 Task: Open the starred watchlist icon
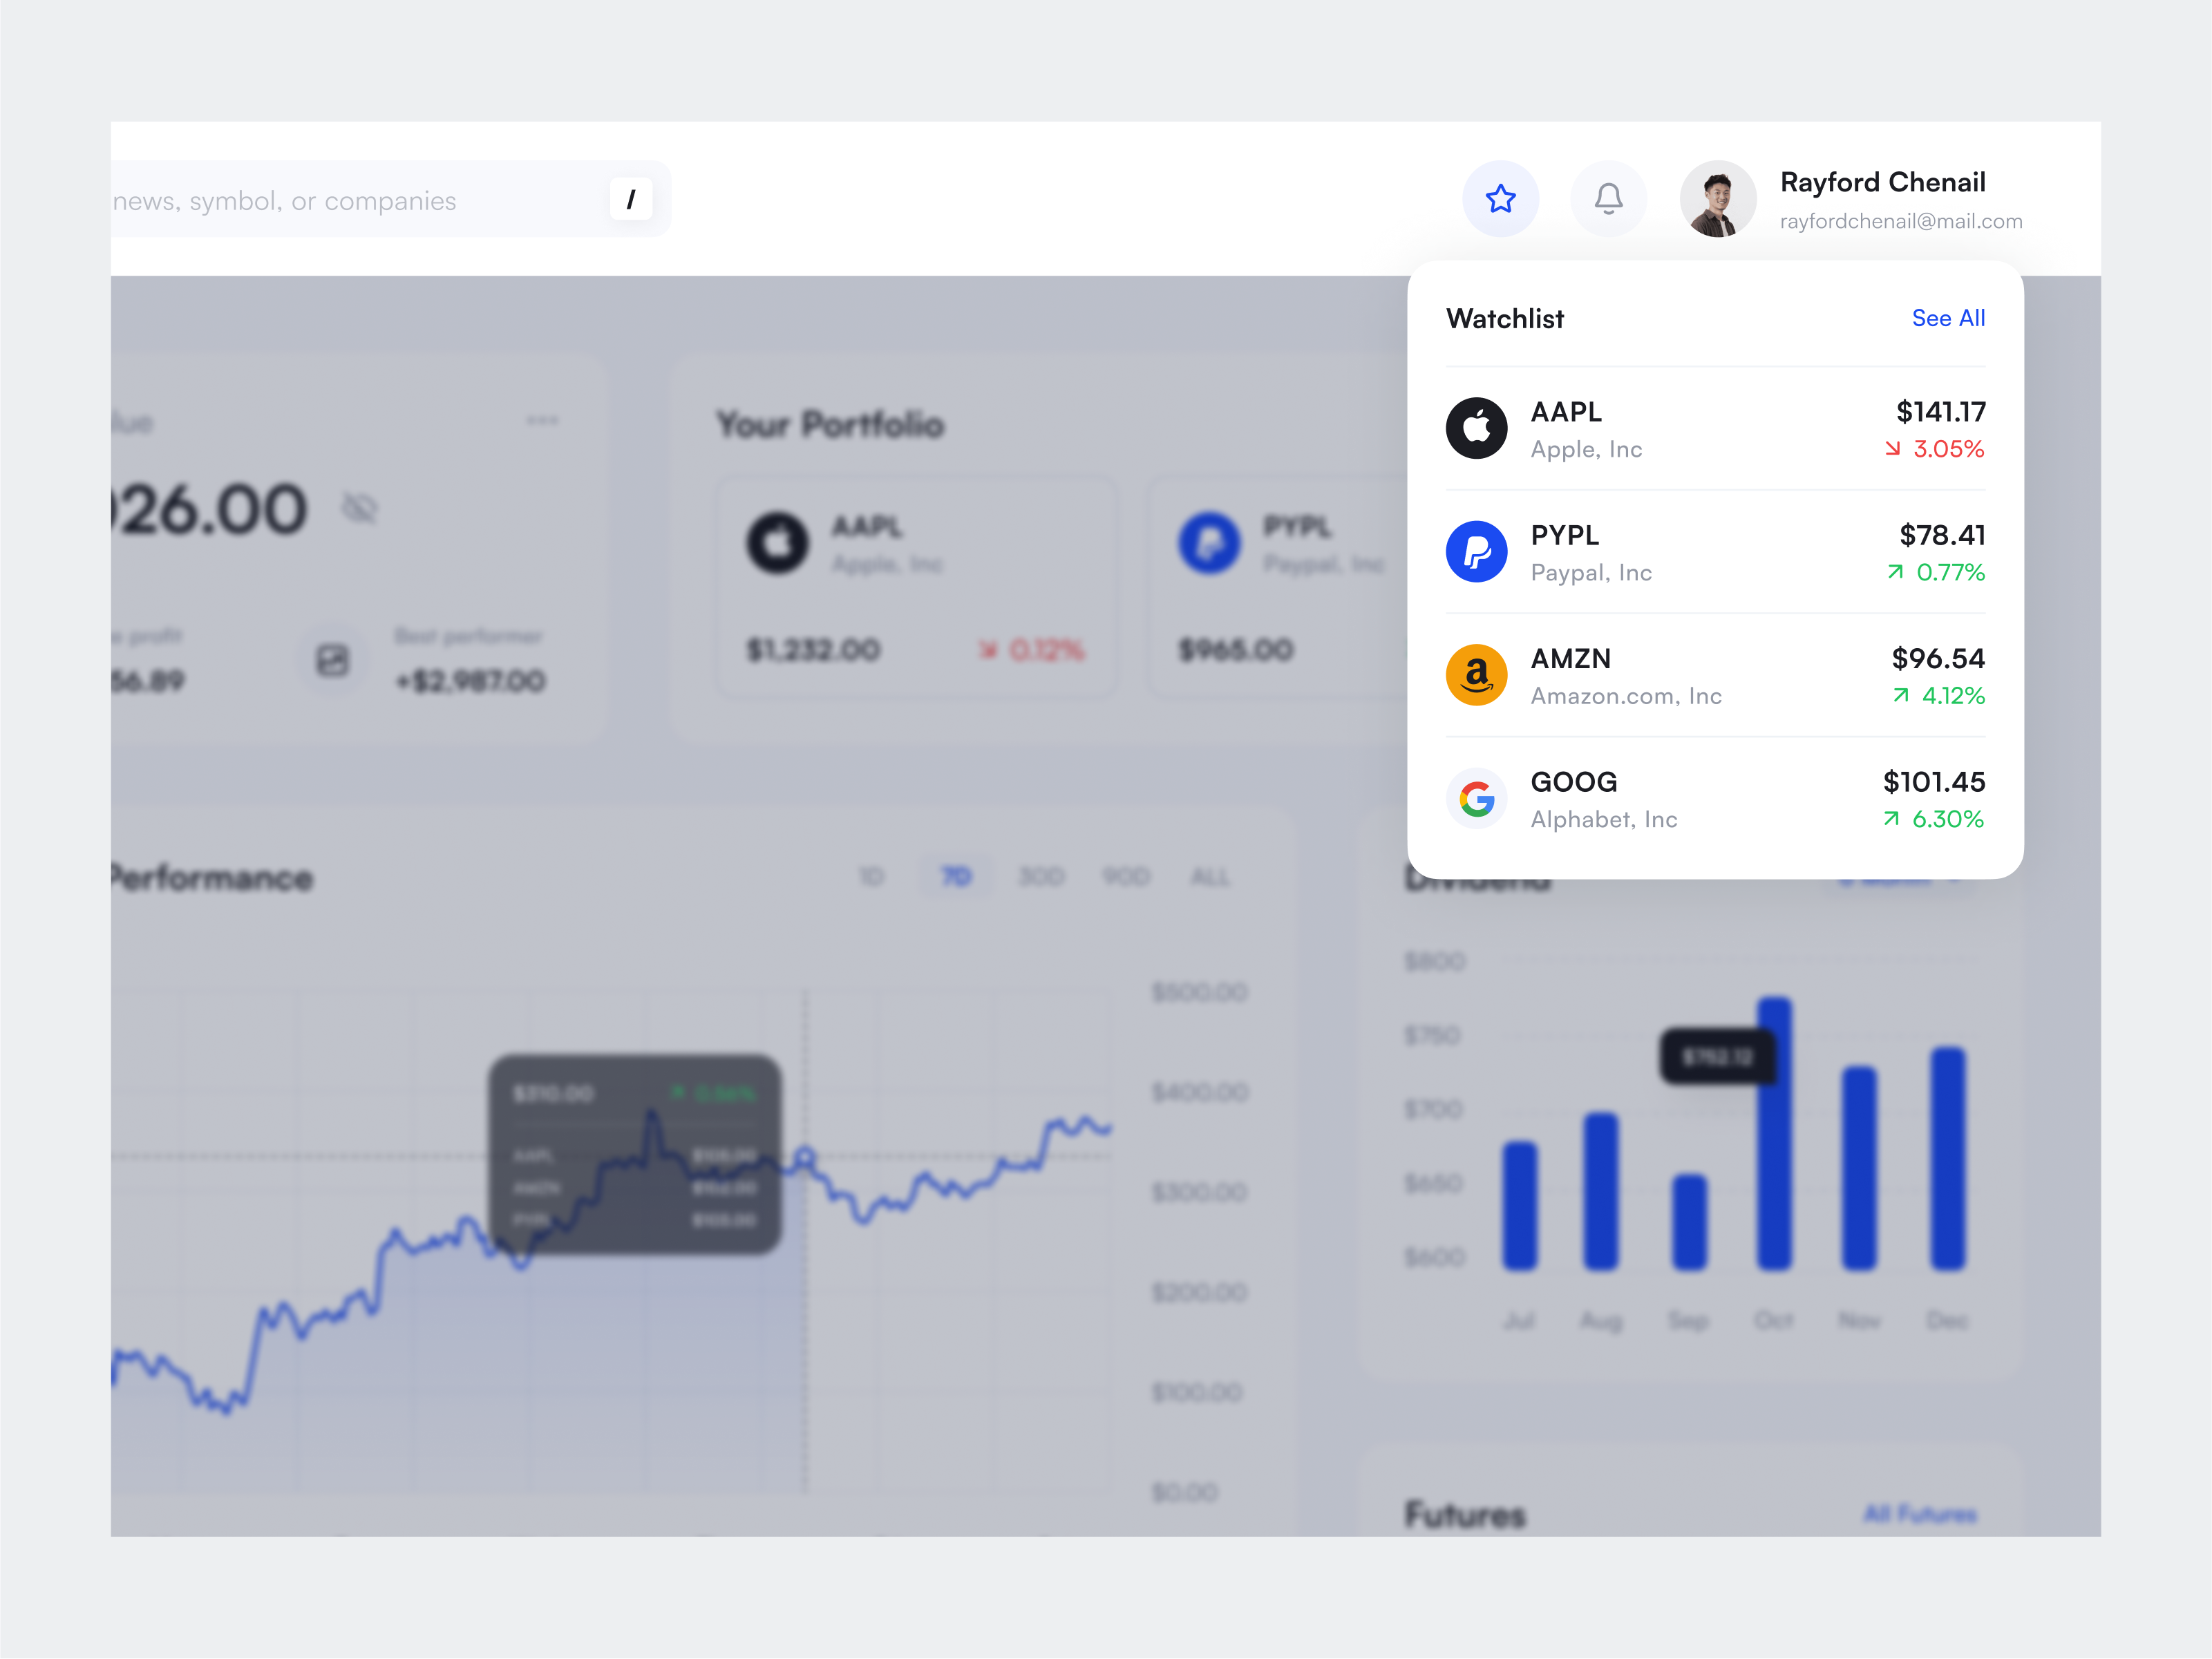(1500, 199)
